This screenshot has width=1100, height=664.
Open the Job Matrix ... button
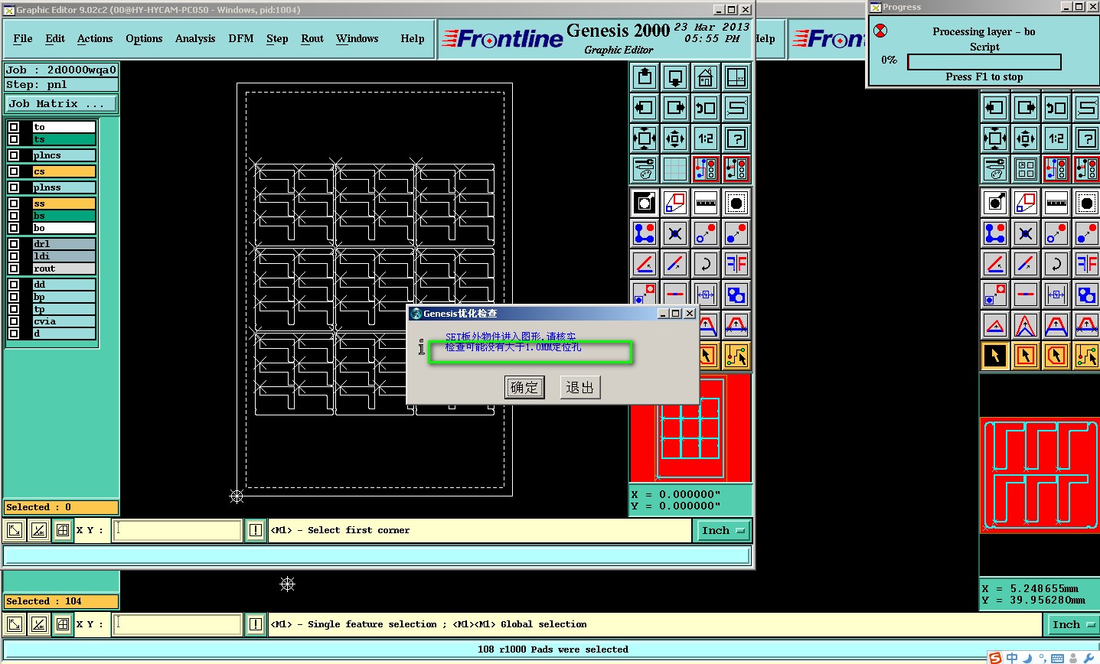[x=61, y=104]
